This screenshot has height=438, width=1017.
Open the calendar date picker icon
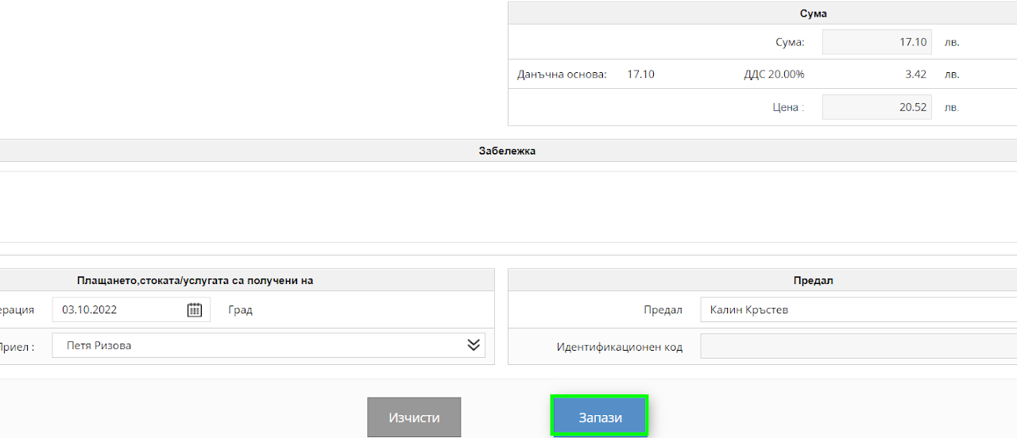(x=195, y=309)
